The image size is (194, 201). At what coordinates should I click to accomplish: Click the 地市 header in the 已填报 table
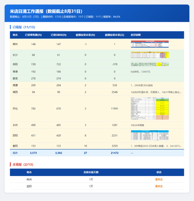click(x=15, y=35)
